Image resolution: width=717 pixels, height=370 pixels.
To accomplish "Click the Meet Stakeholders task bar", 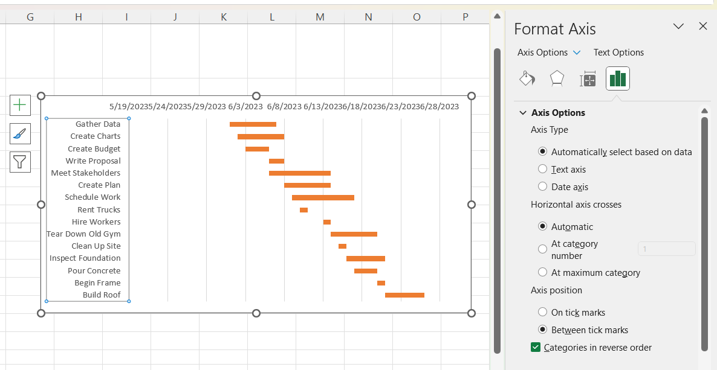I will 299,173.
